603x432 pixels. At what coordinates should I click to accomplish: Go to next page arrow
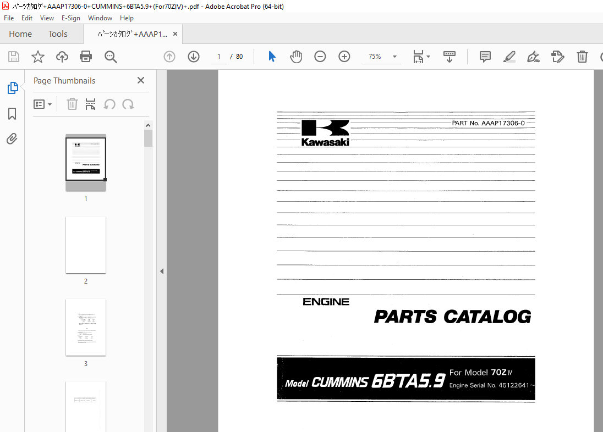[x=194, y=57]
